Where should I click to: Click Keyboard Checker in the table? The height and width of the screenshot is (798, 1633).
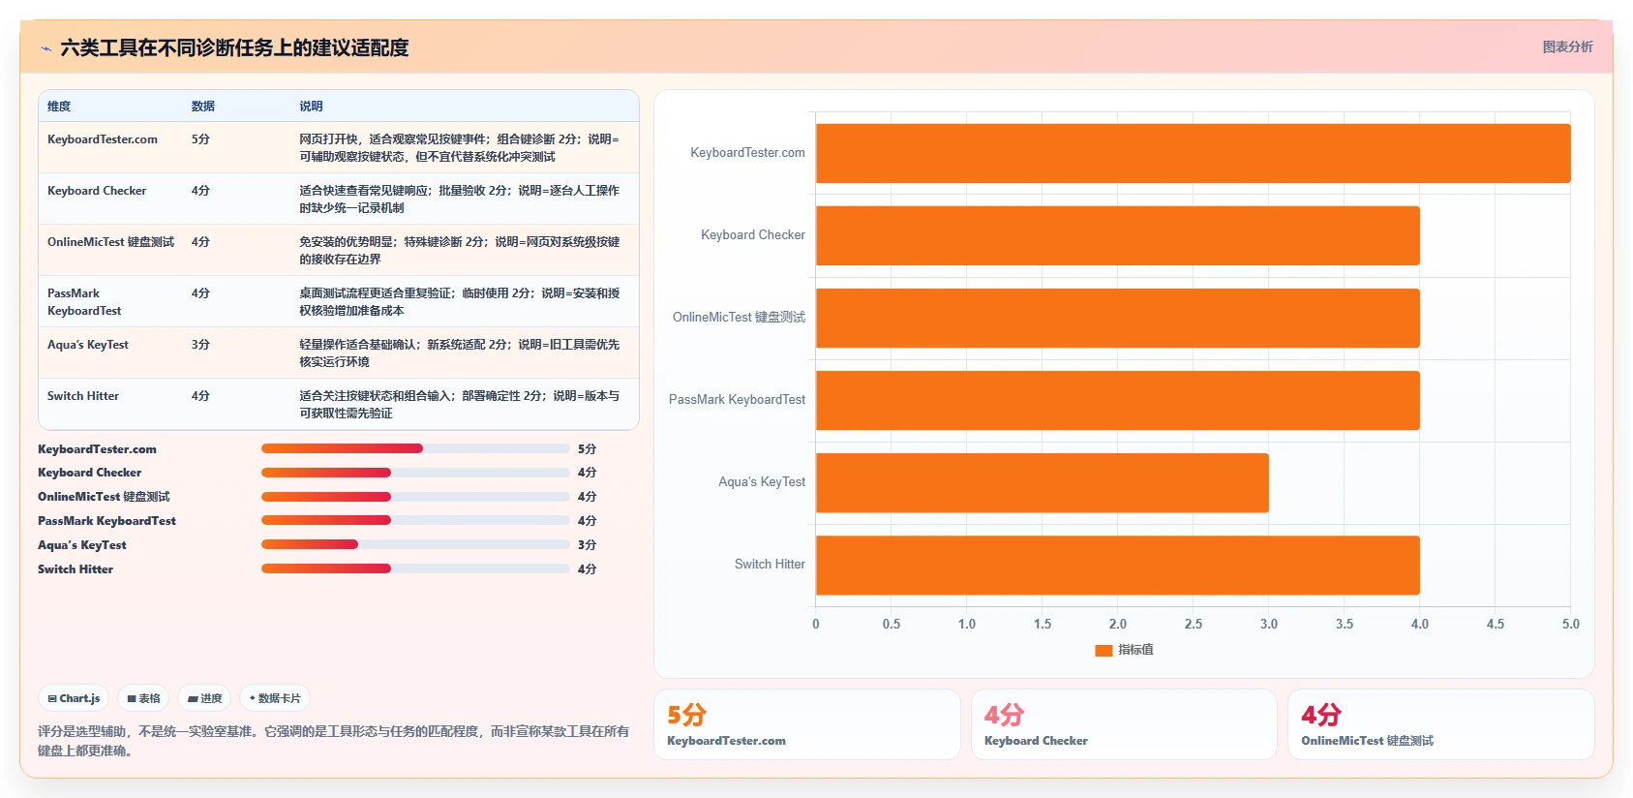(97, 191)
